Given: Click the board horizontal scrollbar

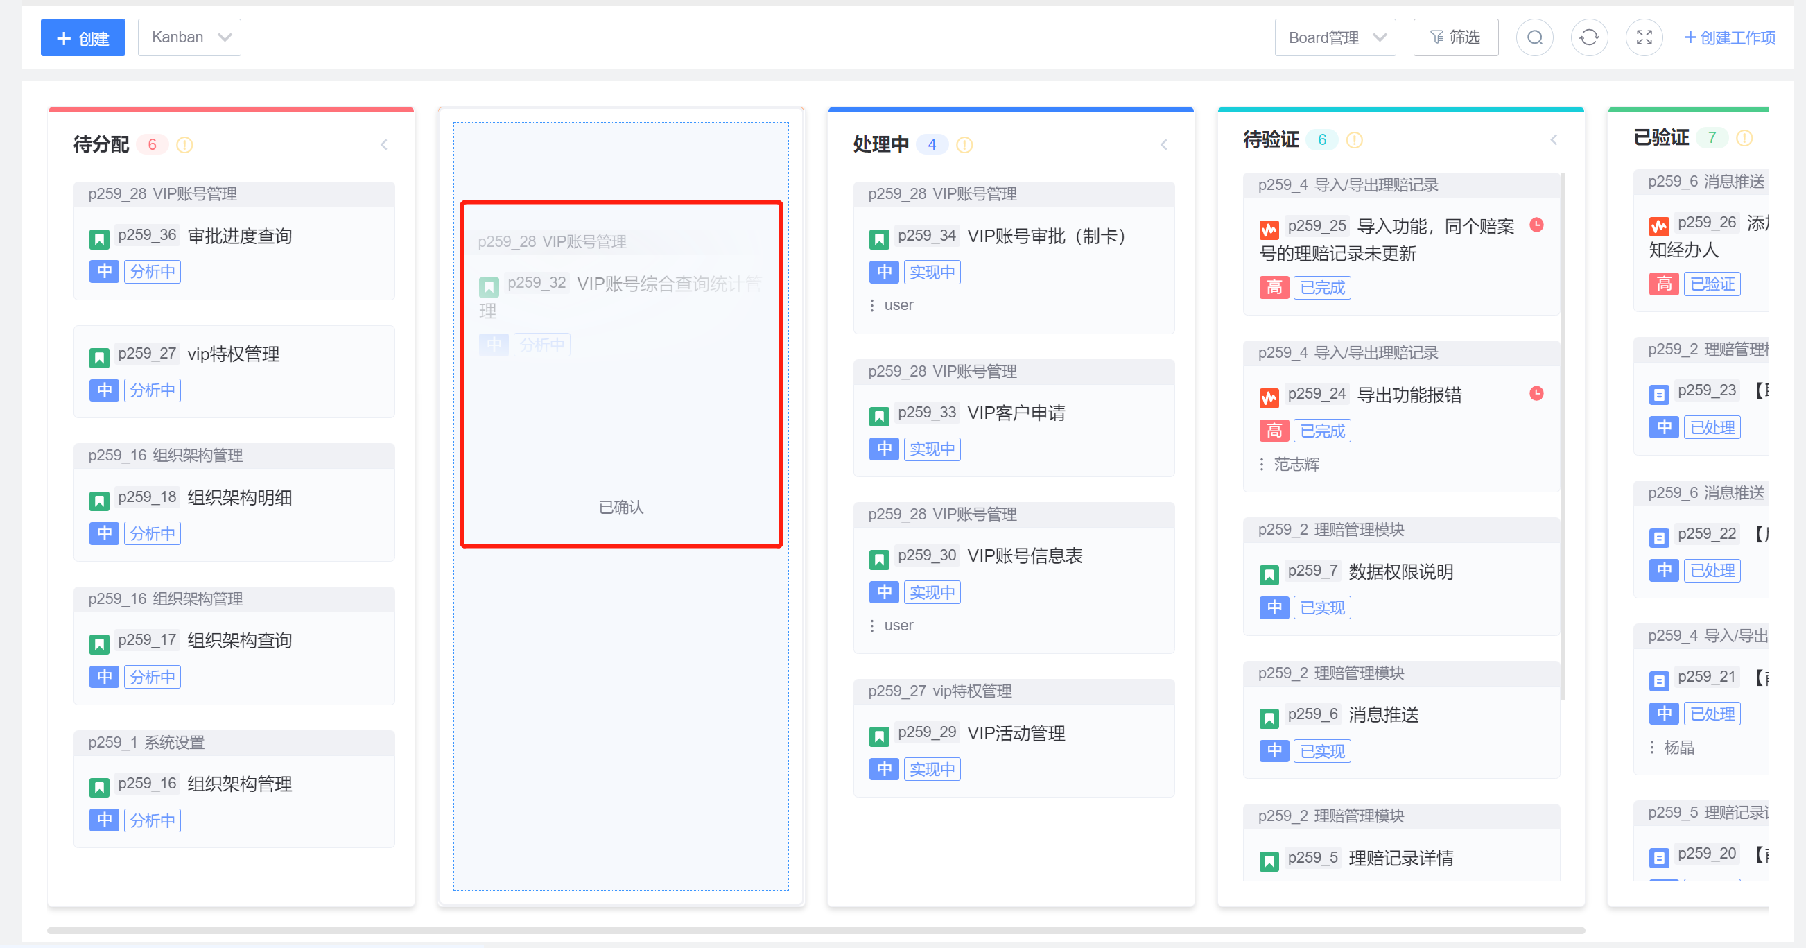Looking at the screenshot, I should [815, 931].
